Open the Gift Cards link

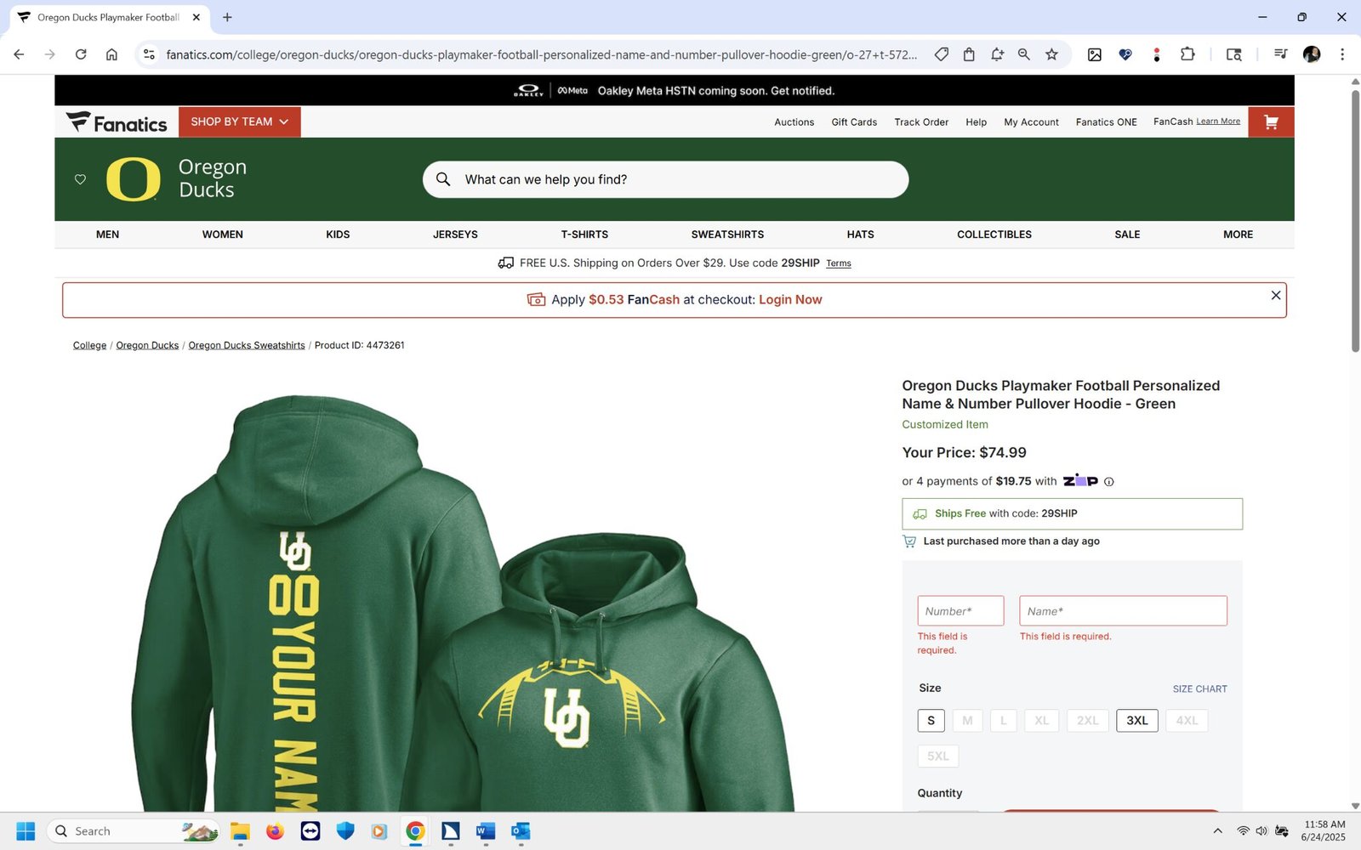(x=854, y=122)
